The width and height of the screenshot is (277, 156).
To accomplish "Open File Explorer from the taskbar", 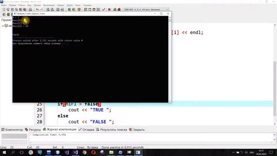I will (111, 152).
